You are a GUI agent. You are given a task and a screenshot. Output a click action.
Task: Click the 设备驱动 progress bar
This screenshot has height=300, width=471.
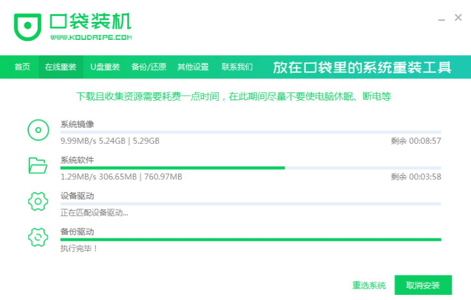251,204
